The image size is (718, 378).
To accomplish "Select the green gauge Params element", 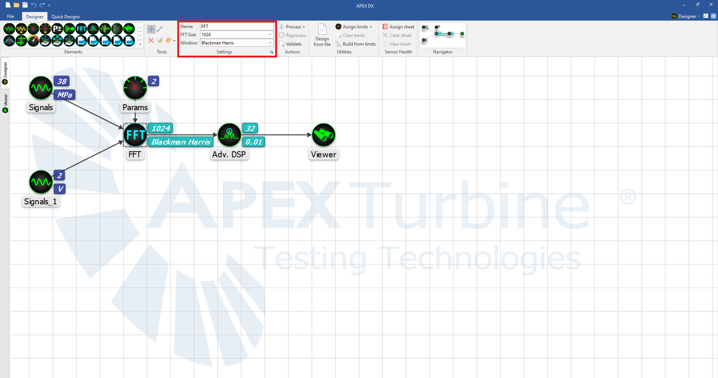I will [x=33, y=29].
